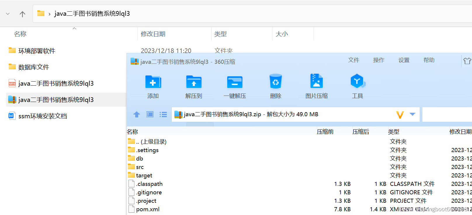Image resolution: width=472 pixels, height=215 pixels.
Task: Sort archive list by 压缩前 column
Action: (x=325, y=132)
